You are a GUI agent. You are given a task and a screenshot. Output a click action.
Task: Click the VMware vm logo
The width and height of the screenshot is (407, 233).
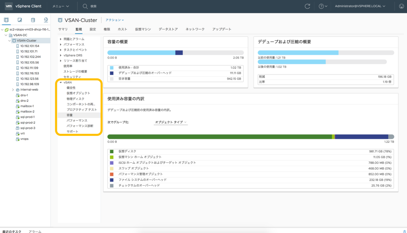[9, 6]
